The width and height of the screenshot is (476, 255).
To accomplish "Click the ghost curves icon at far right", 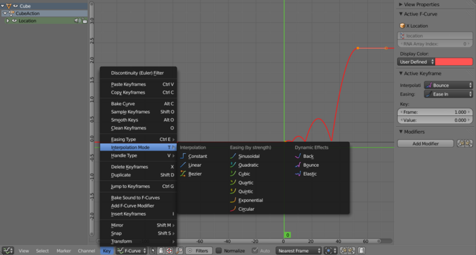I will click(x=362, y=250).
